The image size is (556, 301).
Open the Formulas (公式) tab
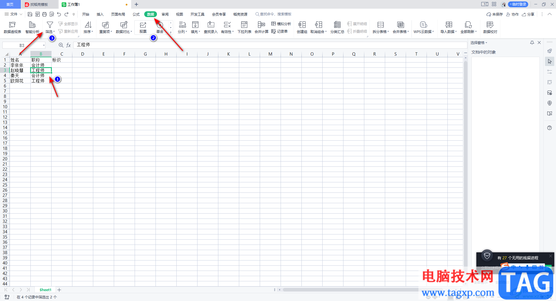click(x=136, y=14)
